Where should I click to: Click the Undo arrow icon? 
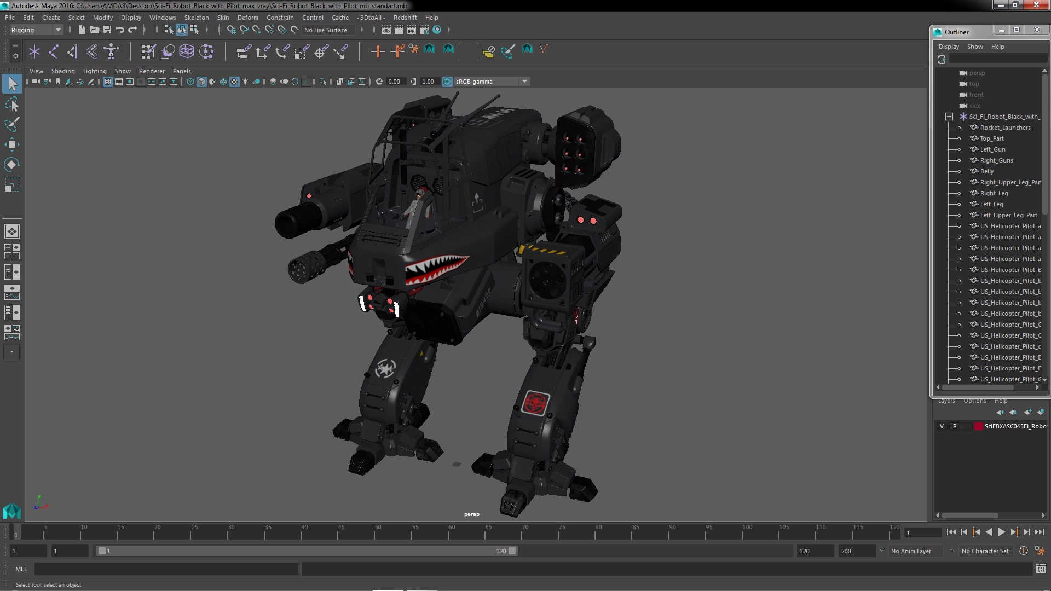point(120,30)
